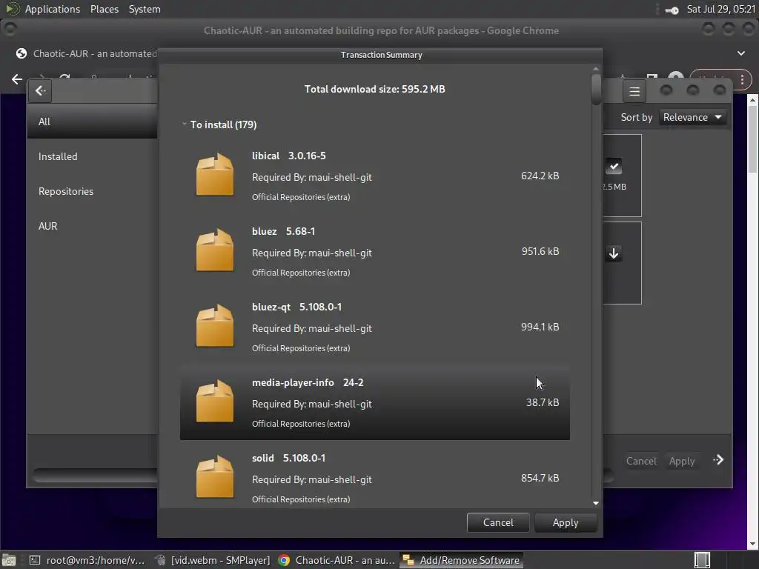The image size is (759, 569).
Task: Click the network key icon in system tray
Action: pyautogui.click(x=672, y=10)
